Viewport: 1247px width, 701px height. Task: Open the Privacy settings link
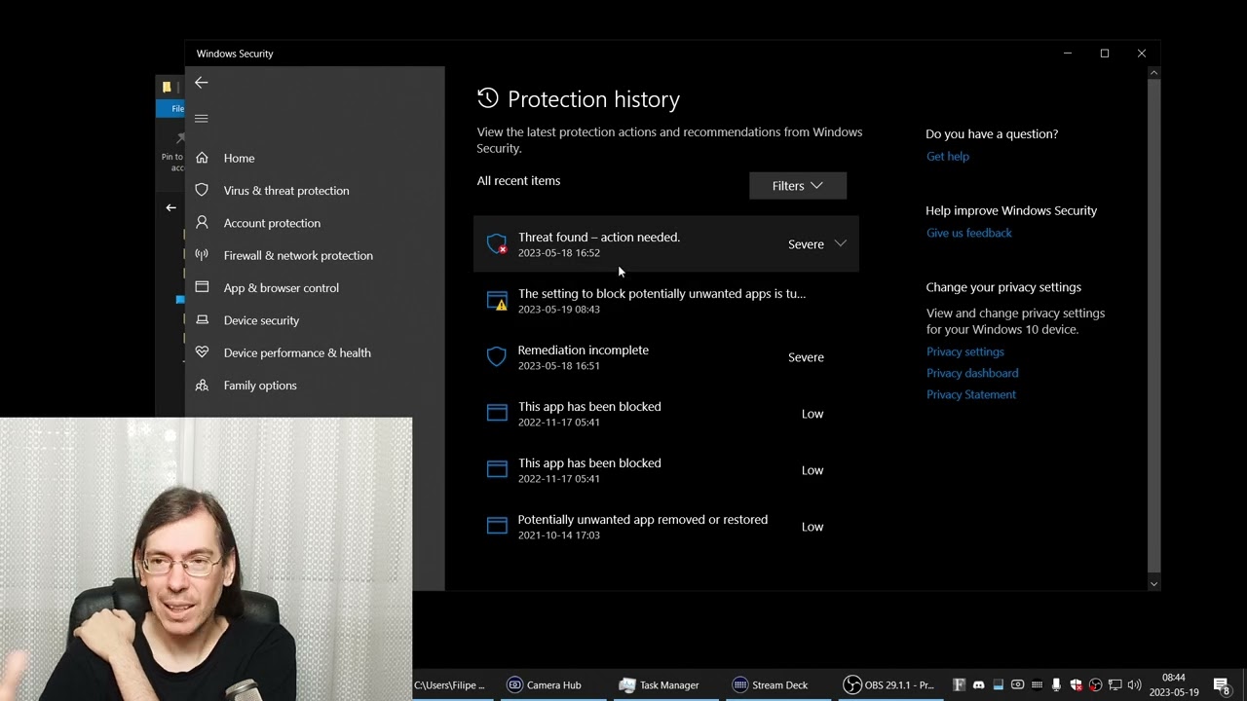(x=965, y=351)
